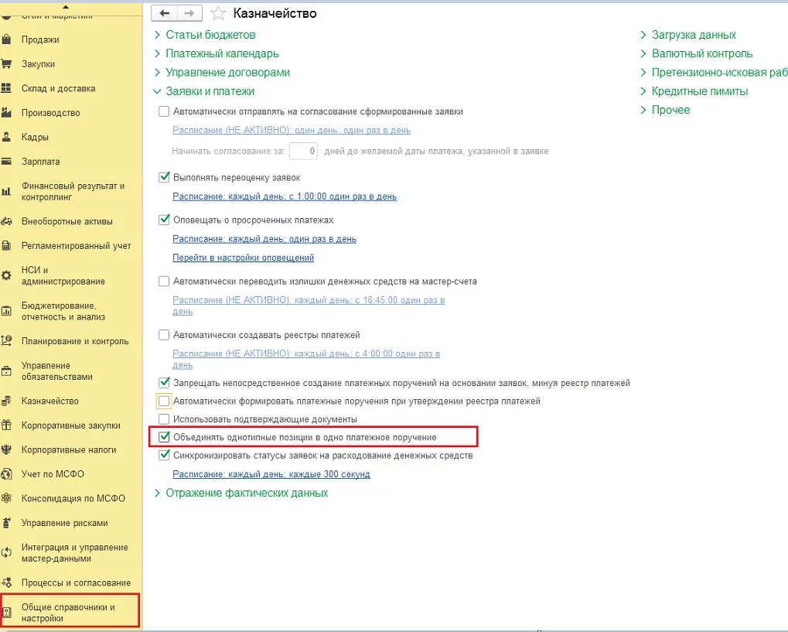Click sidebar scroll-up arrow at top
Screen dimensions: 788x632
(x=66, y=6)
